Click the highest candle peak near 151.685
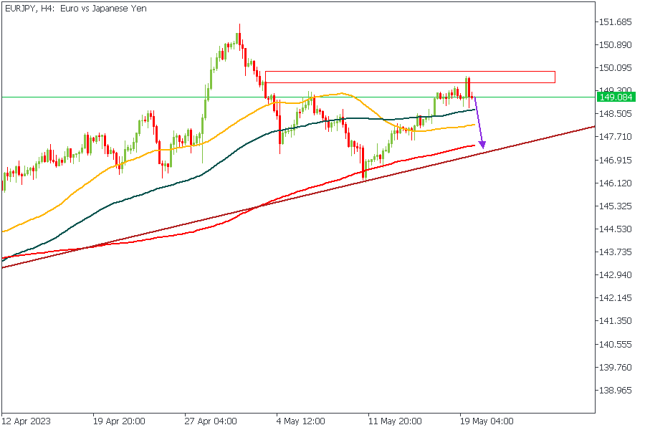The height and width of the screenshot is (430, 645). [239, 26]
